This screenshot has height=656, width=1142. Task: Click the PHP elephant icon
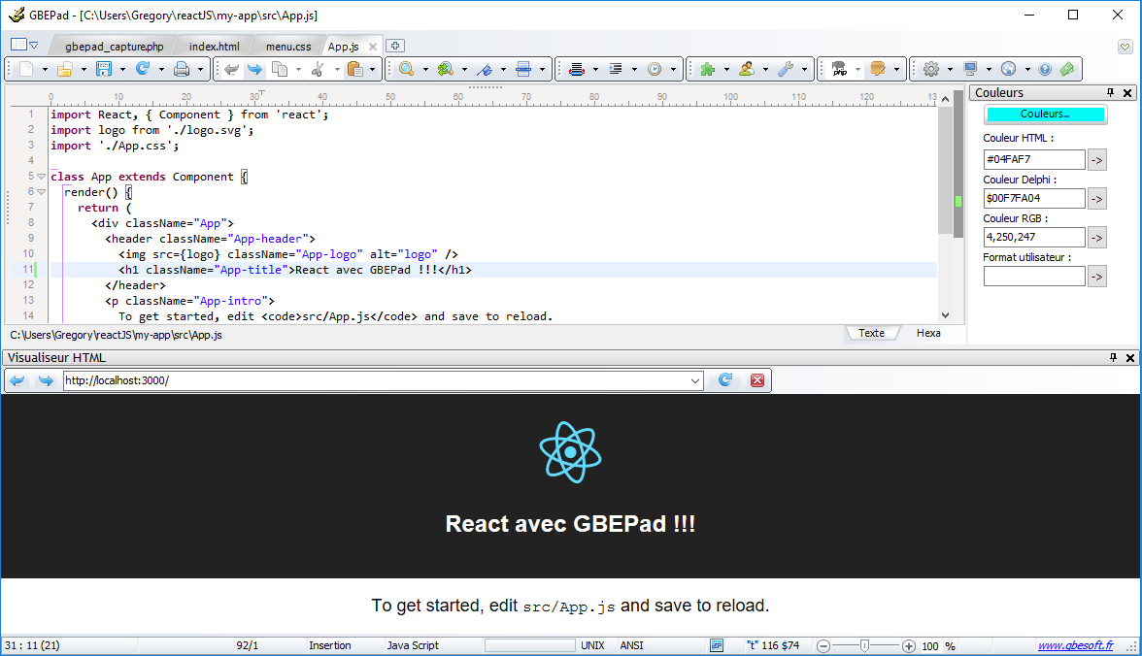click(x=839, y=69)
